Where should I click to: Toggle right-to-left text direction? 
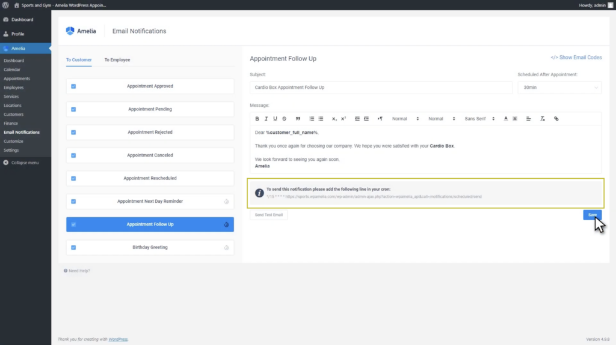380,119
